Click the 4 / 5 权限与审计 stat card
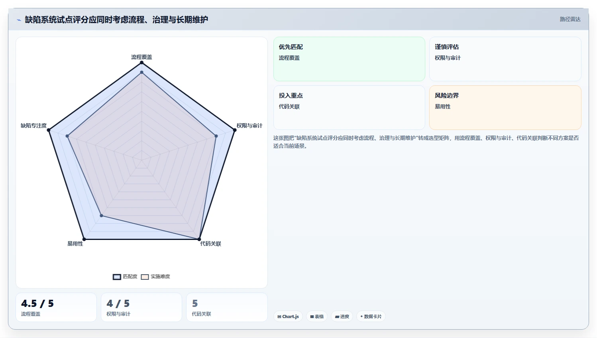Image resolution: width=597 pixels, height=338 pixels. (x=141, y=307)
